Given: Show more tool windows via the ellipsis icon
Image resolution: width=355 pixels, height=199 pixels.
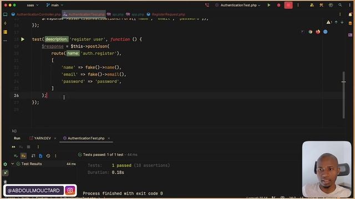Looking at the screenshot, I should click(5, 41).
